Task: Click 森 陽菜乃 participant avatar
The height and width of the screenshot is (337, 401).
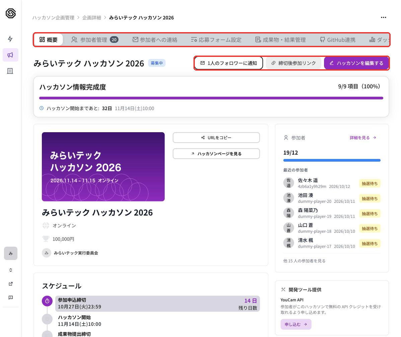Action: point(289,213)
